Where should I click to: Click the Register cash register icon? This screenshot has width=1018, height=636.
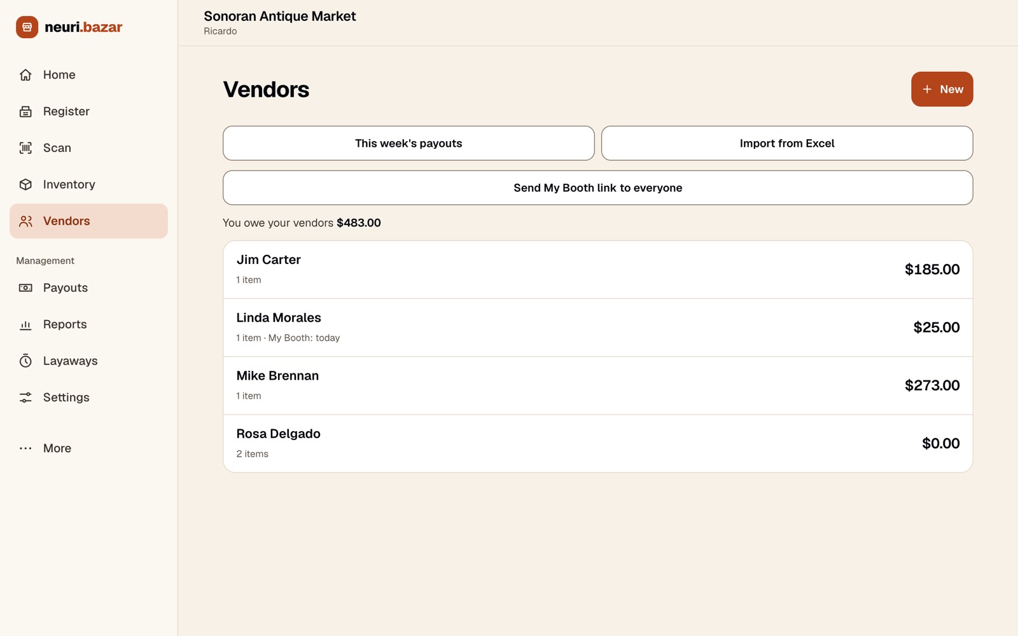click(25, 111)
